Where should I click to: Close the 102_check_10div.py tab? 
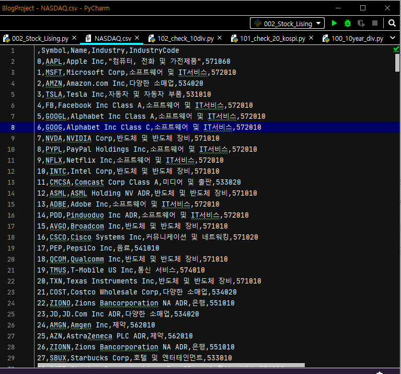click(220, 38)
